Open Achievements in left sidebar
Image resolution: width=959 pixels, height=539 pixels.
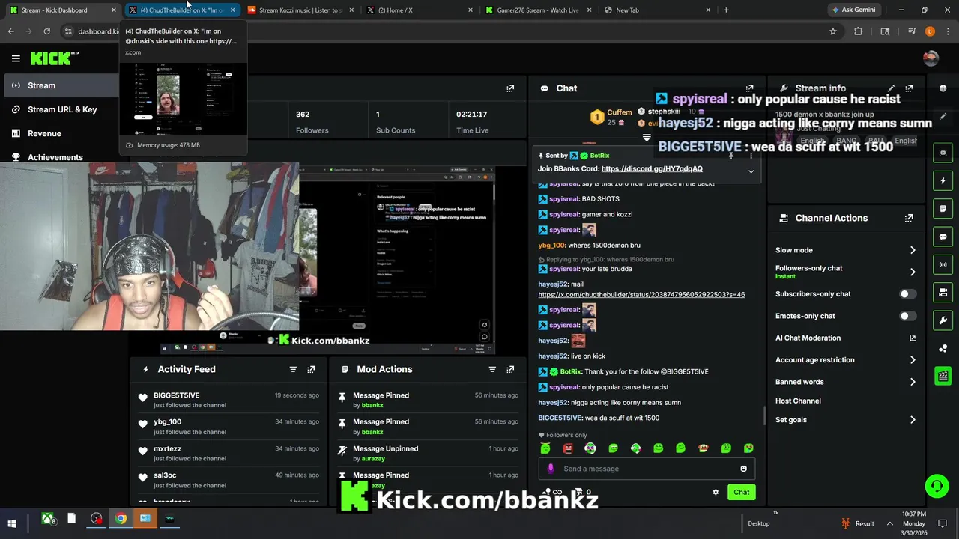click(x=60, y=157)
